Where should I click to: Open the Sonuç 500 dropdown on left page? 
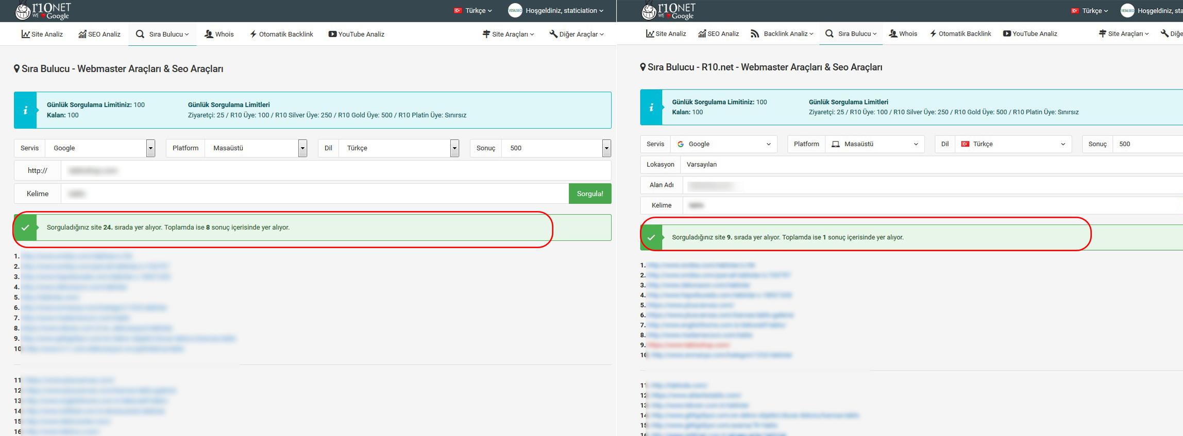tap(556, 148)
